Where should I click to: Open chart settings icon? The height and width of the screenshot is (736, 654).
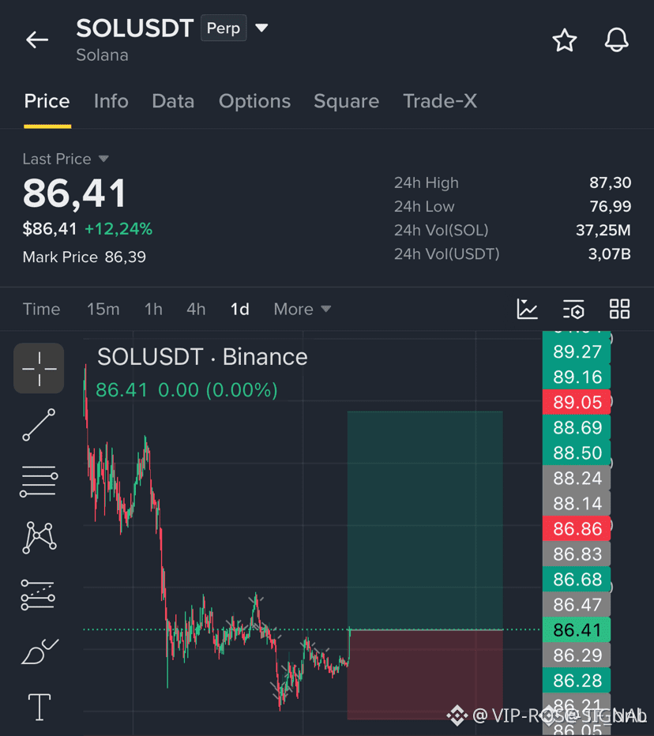click(x=573, y=309)
